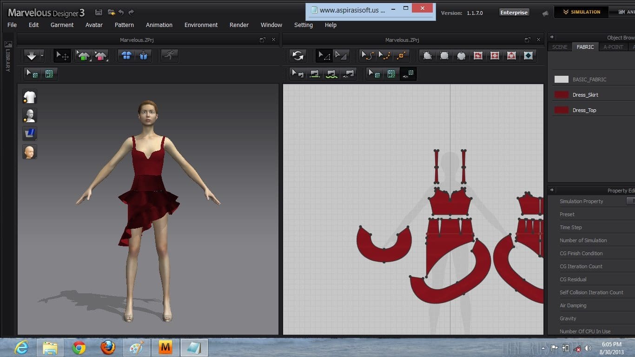
Task: Collapse the Object Browser panel arrow
Action: pos(551,37)
